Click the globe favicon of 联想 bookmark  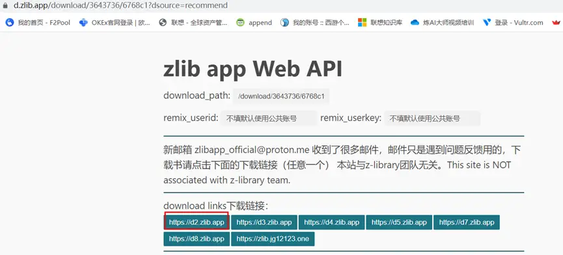(x=163, y=23)
